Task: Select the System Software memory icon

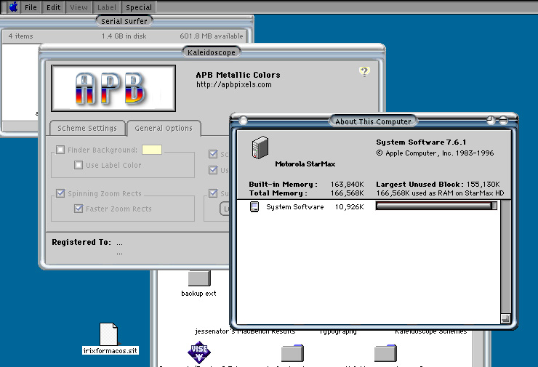Action: pos(254,207)
